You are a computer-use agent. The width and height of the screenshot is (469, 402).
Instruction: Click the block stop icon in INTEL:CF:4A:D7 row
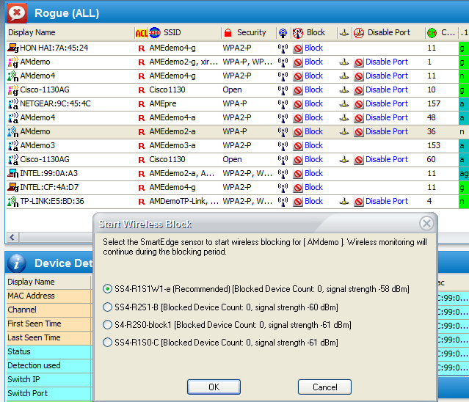click(297, 188)
